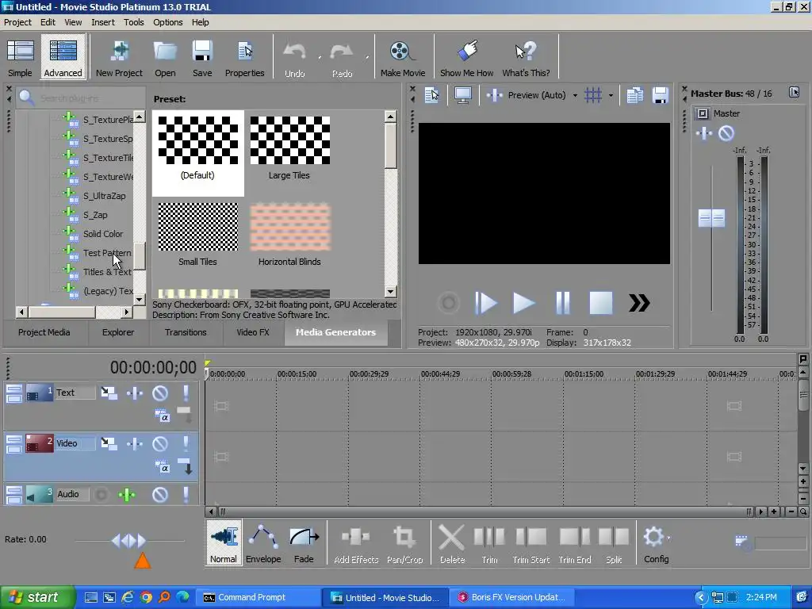The image size is (812, 609).
Task: Open the Config toolbar settings
Action: (x=656, y=542)
